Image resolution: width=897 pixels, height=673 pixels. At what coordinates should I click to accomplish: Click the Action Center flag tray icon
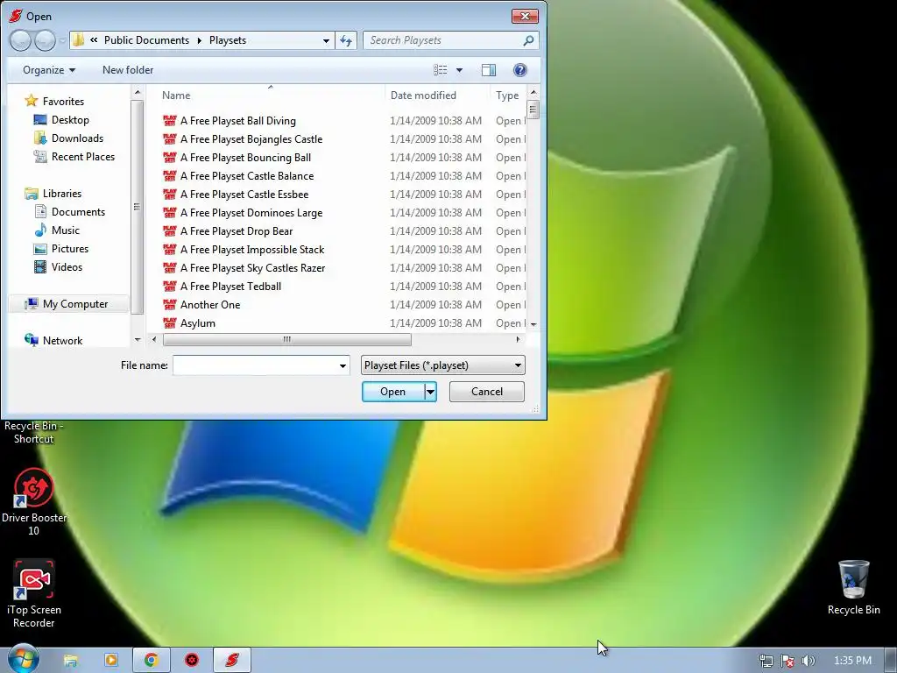click(788, 661)
